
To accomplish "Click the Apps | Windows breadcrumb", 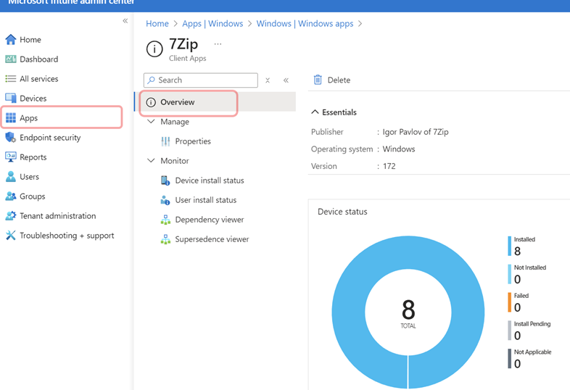I will [x=212, y=24].
